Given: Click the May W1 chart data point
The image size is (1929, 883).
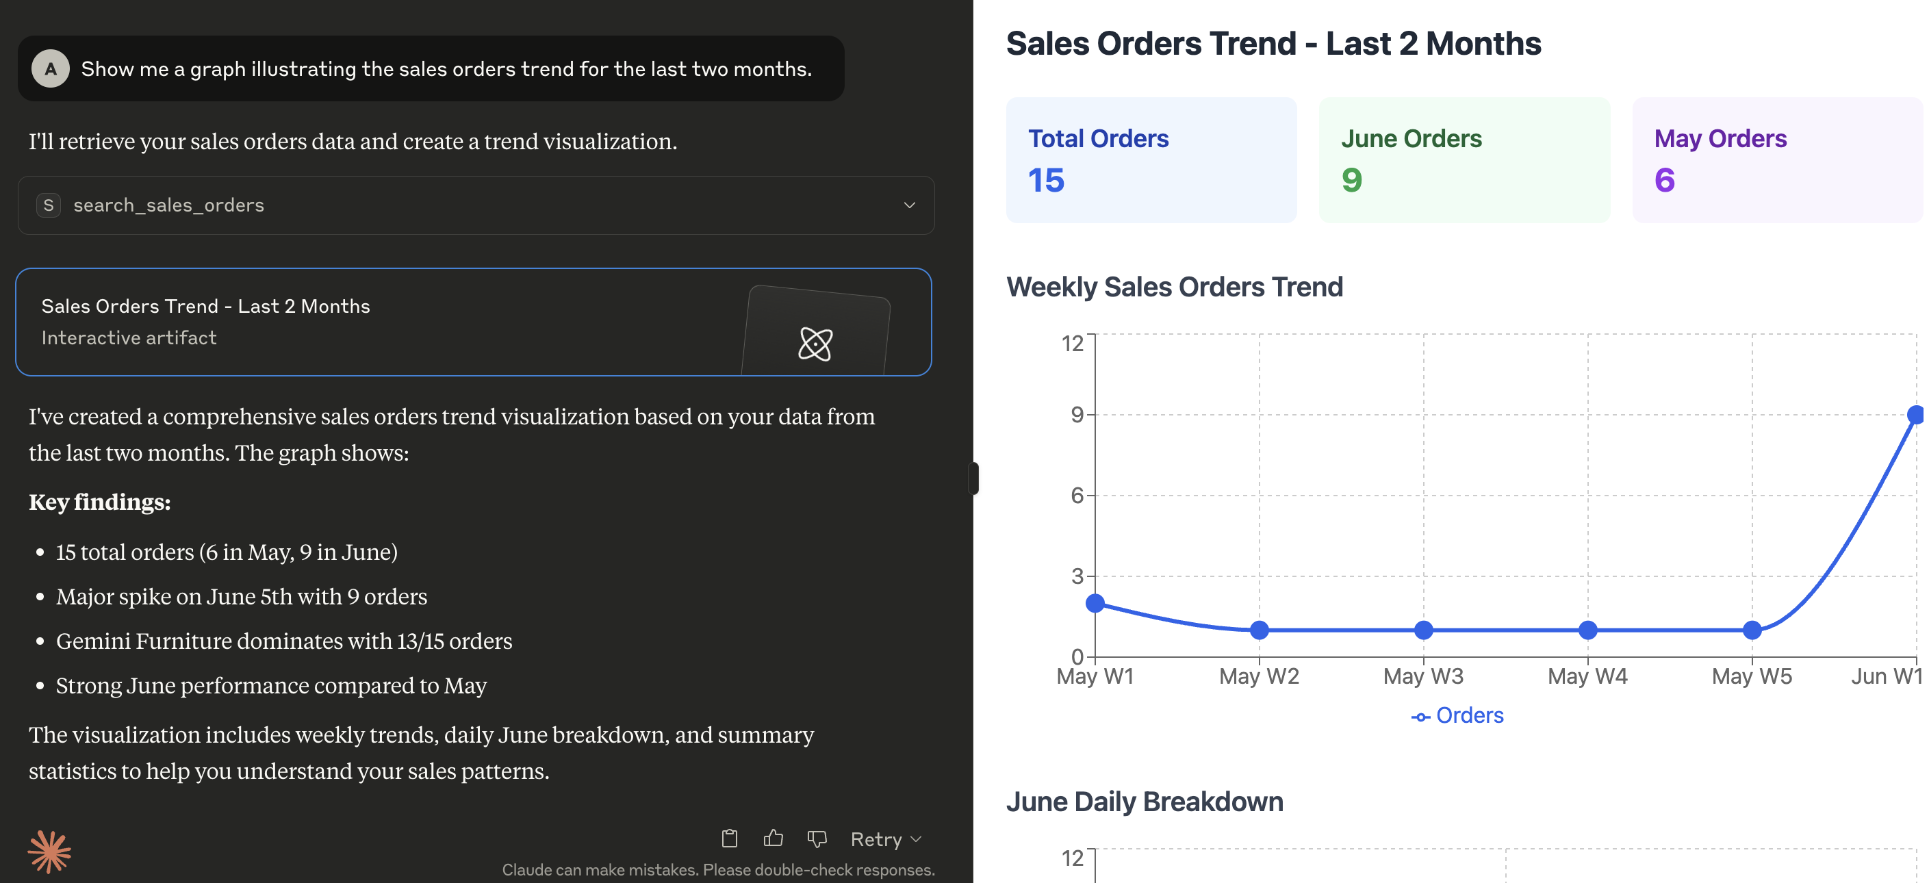Looking at the screenshot, I should 1095,603.
